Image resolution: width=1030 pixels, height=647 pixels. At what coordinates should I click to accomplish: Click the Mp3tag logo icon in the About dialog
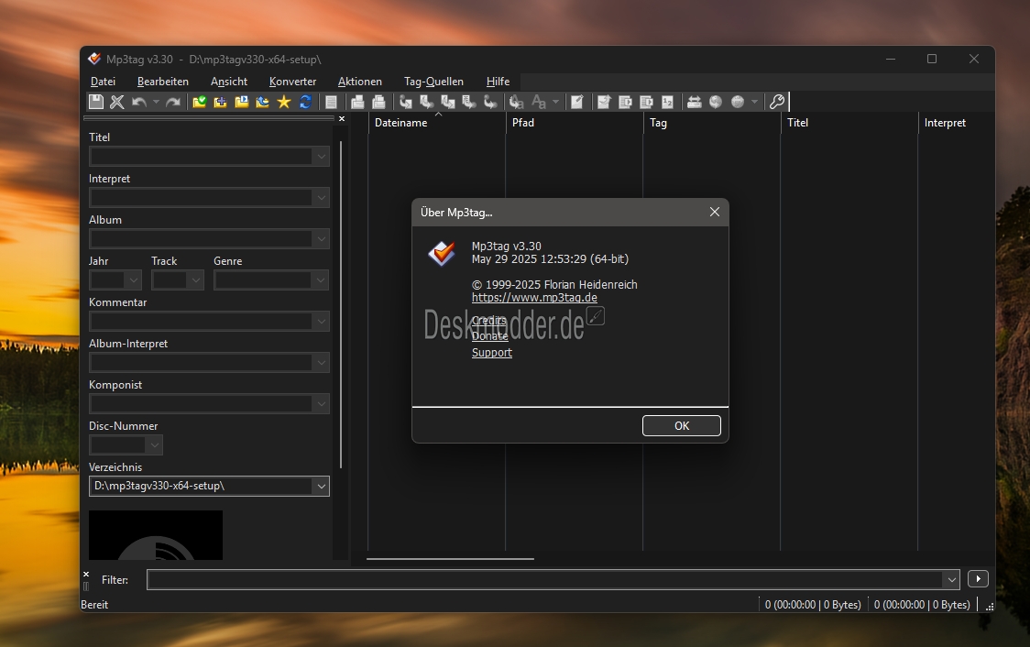pyautogui.click(x=442, y=253)
